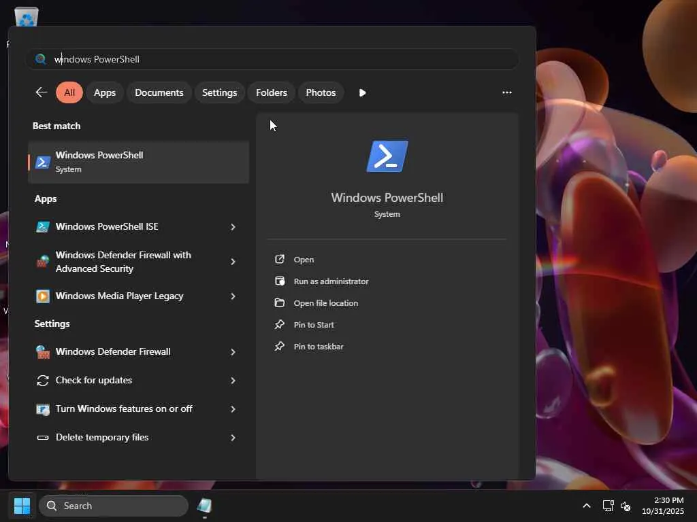Open the Windows Start button
Viewport: 697px width, 522px height.
pyautogui.click(x=22, y=506)
